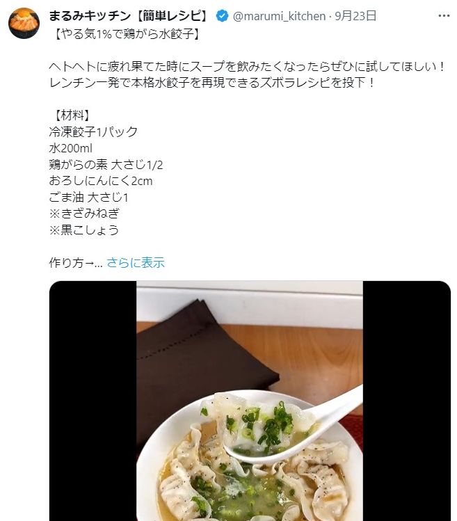Click the 【材料】 ingredients heading text
The image size is (457, 521).
[x=72, y=115]
